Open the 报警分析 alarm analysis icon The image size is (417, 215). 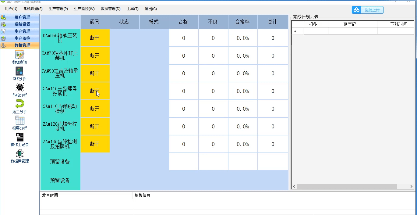pos(20,121)
